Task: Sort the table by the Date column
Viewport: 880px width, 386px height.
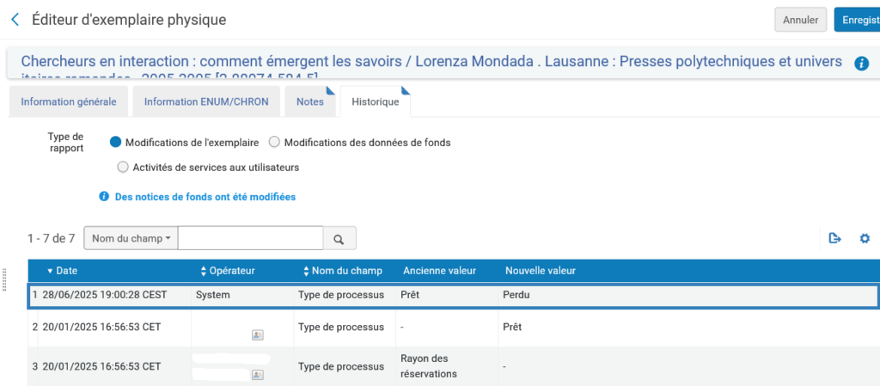Action: (x=62, y=271)
